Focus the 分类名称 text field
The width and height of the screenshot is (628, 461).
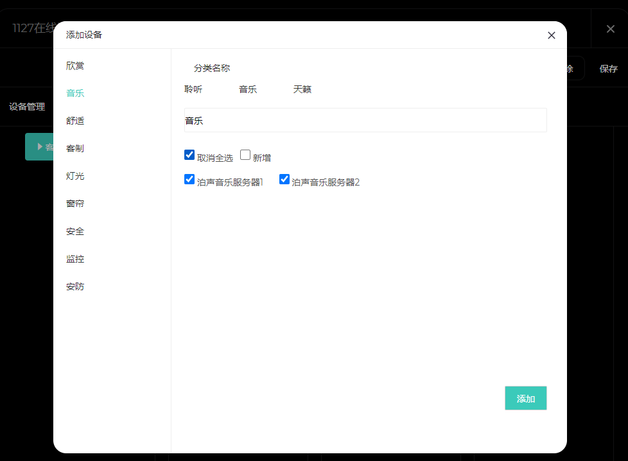tap(365, 120)
